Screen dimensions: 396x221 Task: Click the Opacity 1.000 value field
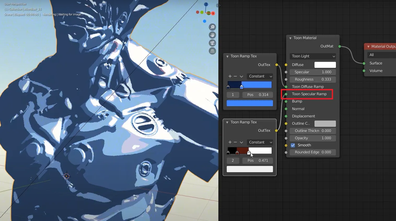(x=313, y=138)
